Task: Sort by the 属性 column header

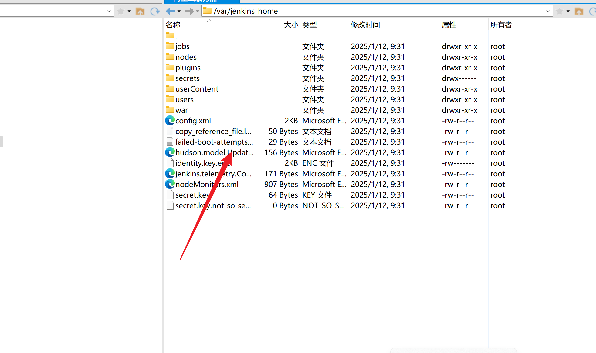Action: pos(449,25)
